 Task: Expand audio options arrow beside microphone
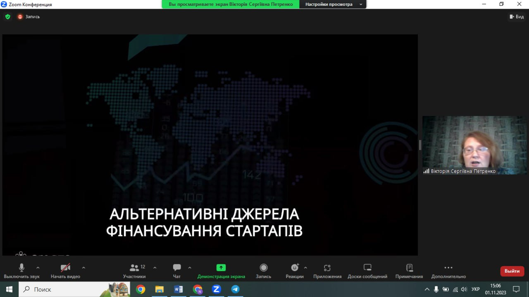(38, 268)
